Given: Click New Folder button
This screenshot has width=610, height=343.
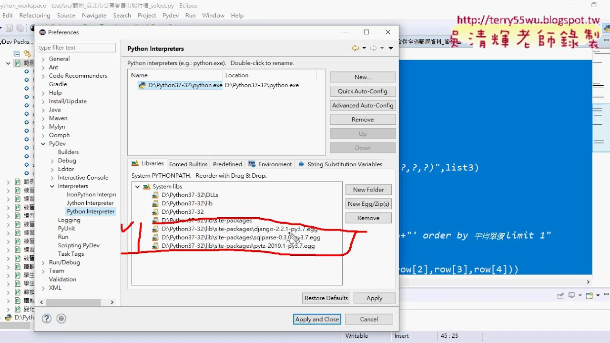Looking at the screenshot, I should (x=368, y=190).
